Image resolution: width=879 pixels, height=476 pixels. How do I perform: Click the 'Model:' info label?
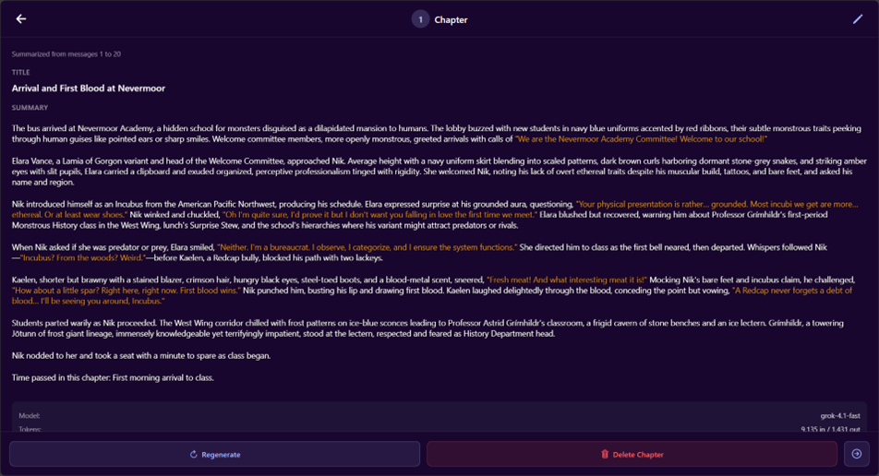point(30,416)
